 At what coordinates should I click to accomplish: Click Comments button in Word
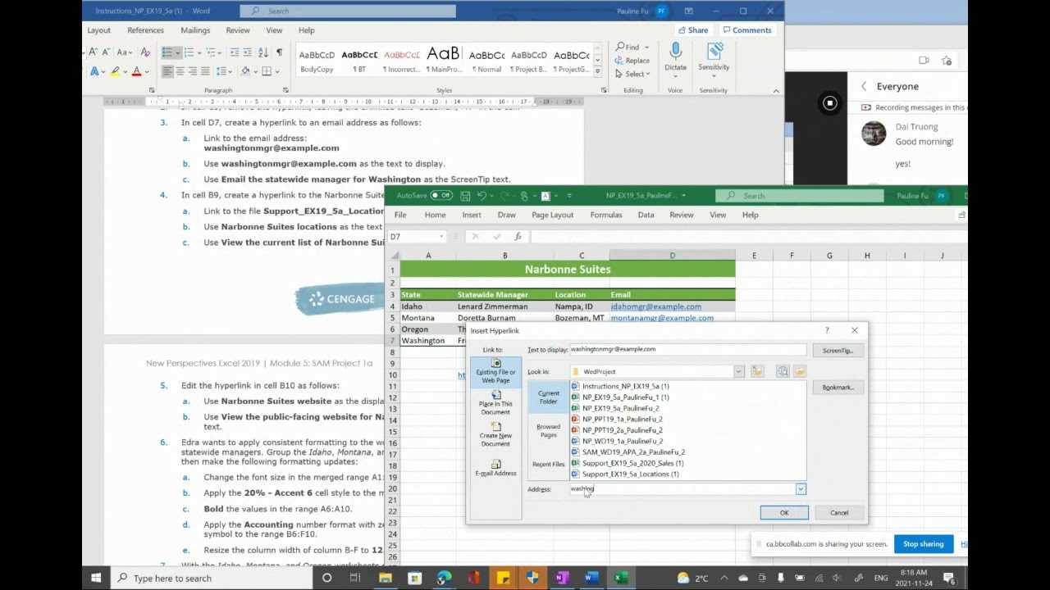click(746, 30)
